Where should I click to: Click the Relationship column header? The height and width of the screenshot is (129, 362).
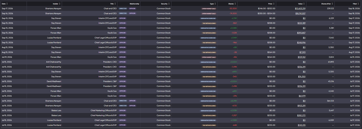pyautogui.click(x=134, y=4)
